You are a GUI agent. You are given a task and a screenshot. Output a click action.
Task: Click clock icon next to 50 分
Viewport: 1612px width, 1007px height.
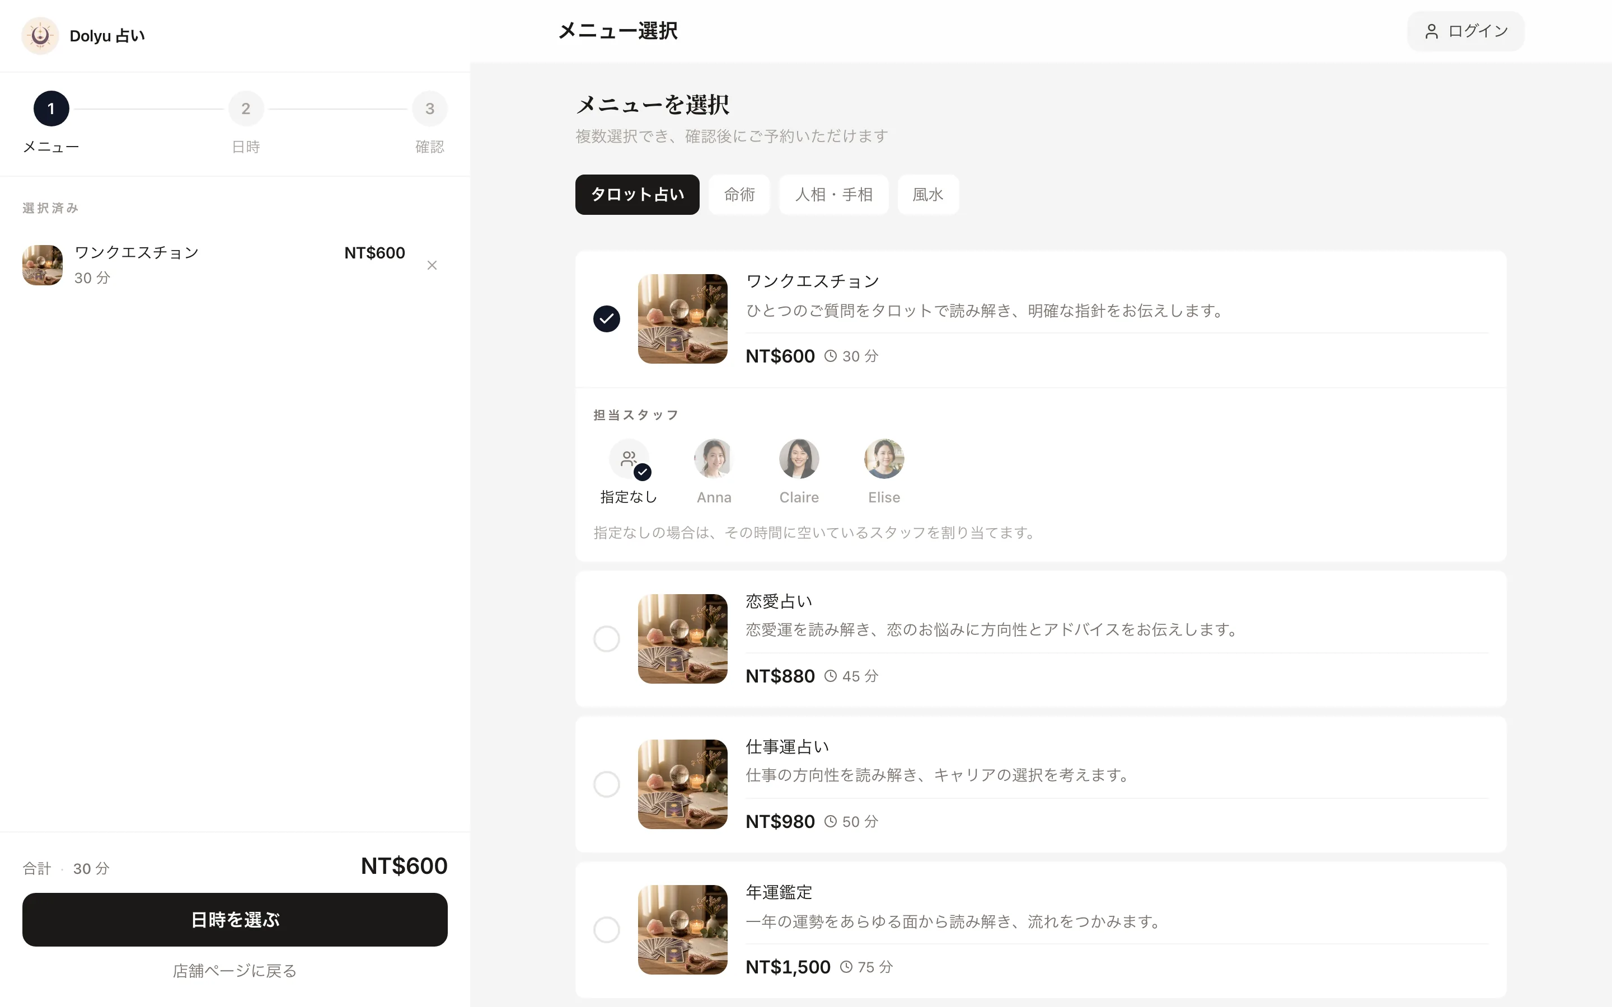[831, 821]
